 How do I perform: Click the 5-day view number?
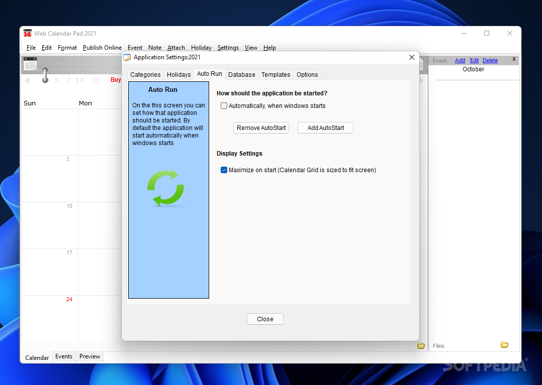[x=56, y=80]
